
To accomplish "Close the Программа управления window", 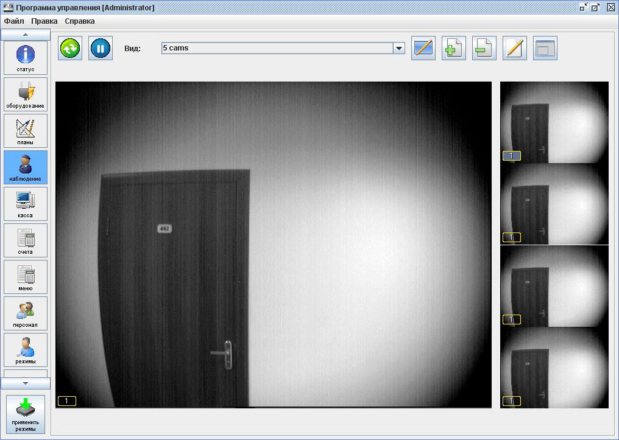I will point(610,7).
